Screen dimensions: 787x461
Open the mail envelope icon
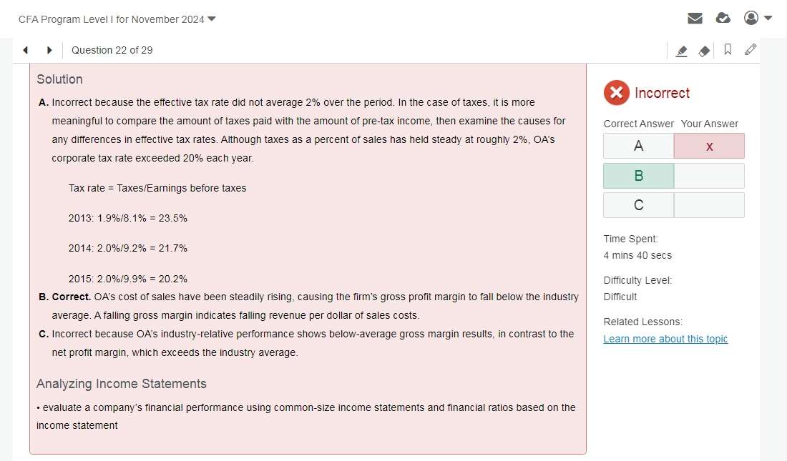pos(695,19)
